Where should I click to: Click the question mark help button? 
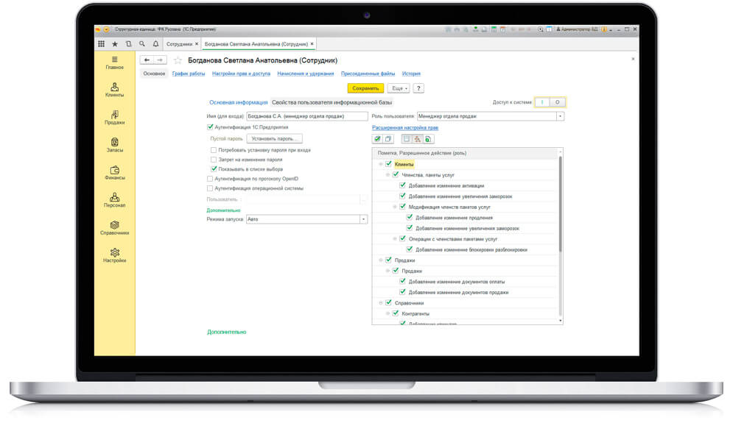click(418, 88)
